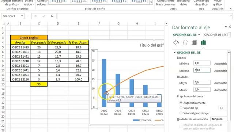Click the Mínimo value field
The height and width of the screenshot is (132, 234).
[202, 63]
